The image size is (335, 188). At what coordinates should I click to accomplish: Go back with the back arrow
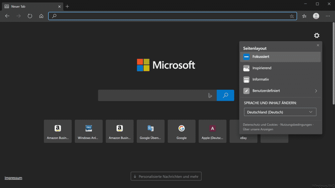[x=7, y=16]
